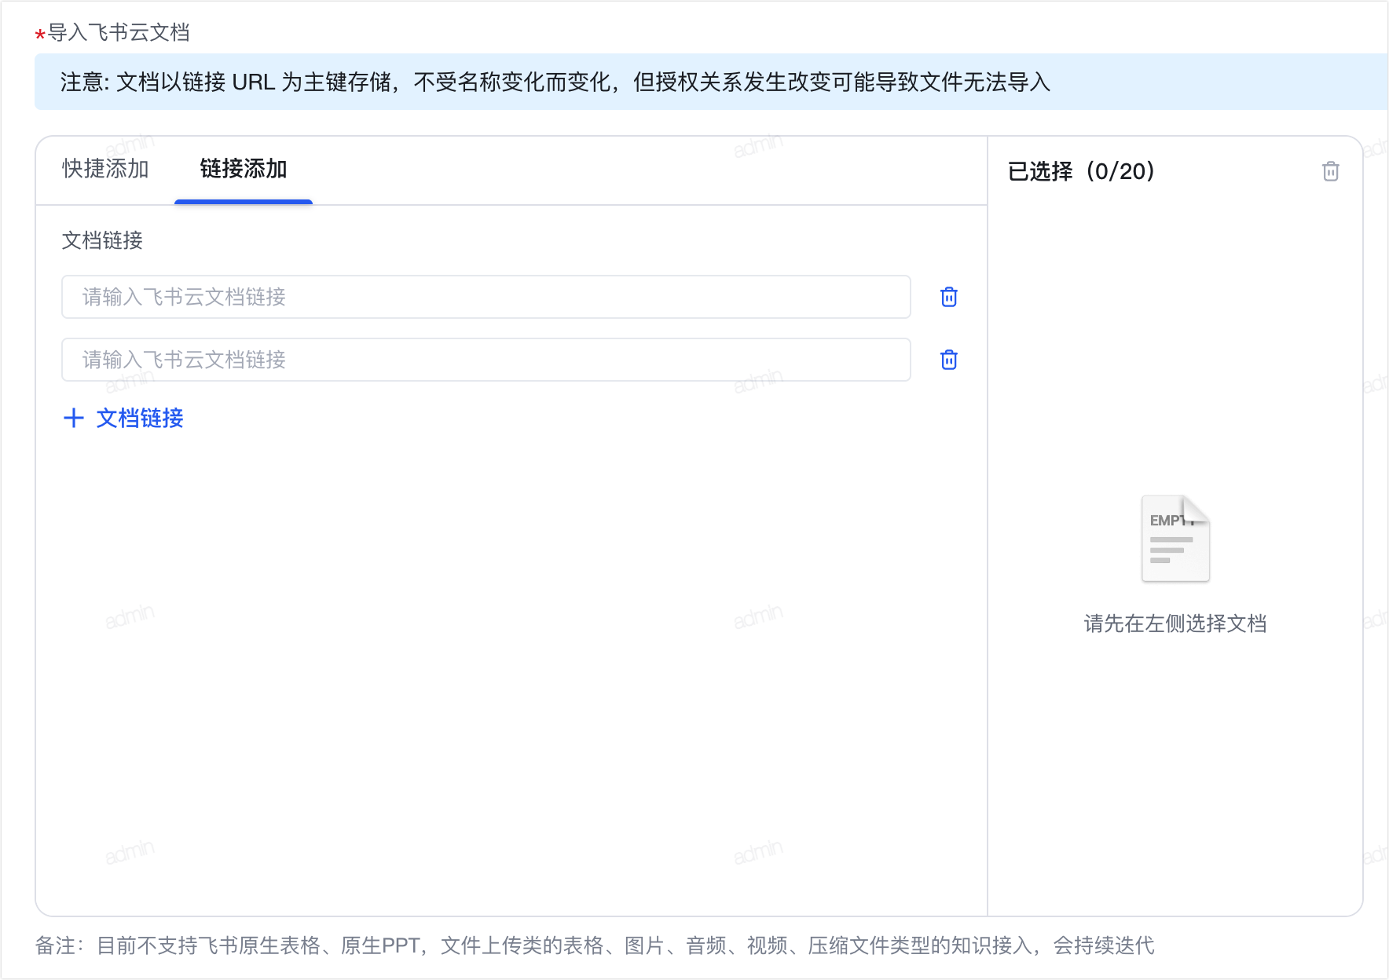The width and height of the screenshot is (1389, 980).
Task: Clear all selected documents with trash icon
Action: [1330, 171]
